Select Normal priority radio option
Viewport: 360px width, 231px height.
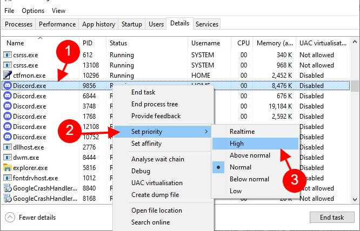[x=241, y=167]
